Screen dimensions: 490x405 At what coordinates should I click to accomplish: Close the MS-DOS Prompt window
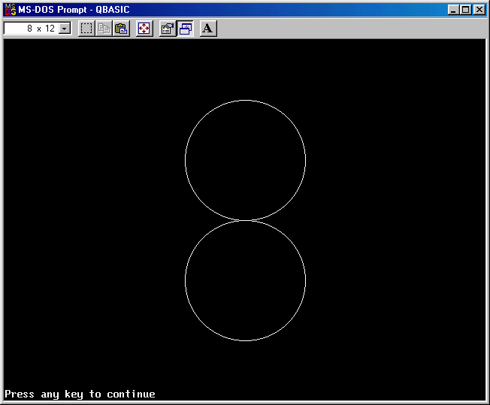tap(479, 10)
